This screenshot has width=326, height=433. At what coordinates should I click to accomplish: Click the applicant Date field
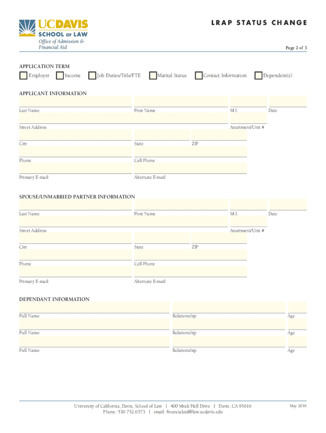(x=288, y=101)
